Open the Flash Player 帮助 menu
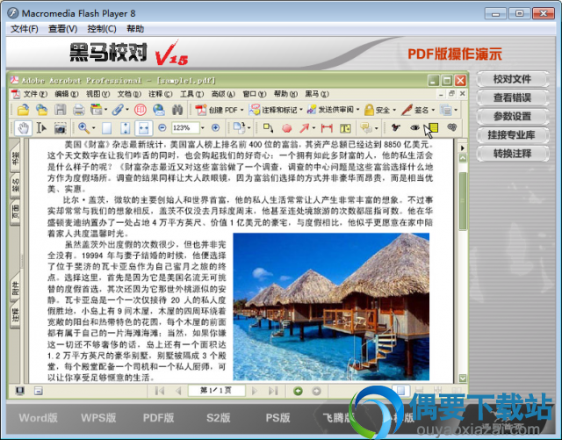Screen dimensions: 562x440 (135, 29)
